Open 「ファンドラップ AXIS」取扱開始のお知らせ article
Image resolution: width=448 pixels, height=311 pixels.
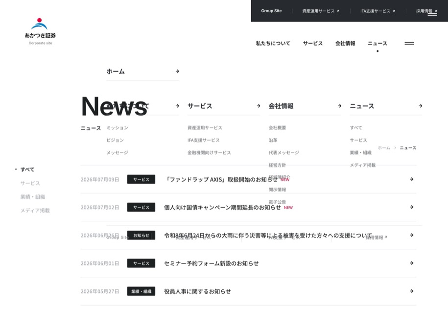tap(221, 180)
